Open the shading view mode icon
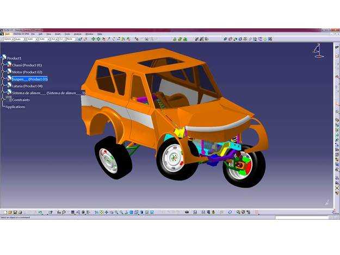 pyautogui.click(x=142, y=213)
